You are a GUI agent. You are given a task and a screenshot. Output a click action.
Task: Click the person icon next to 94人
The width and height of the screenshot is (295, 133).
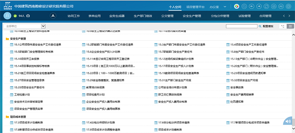pos(28,16)
